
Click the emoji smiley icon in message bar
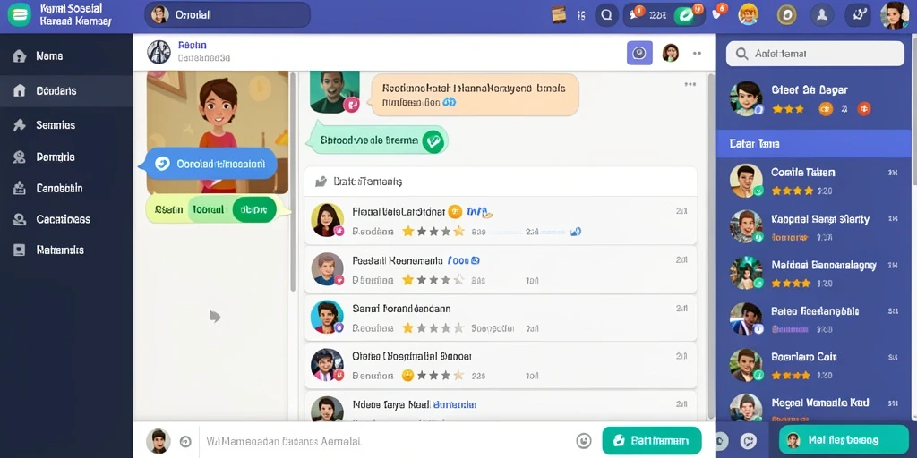point(583,440)
